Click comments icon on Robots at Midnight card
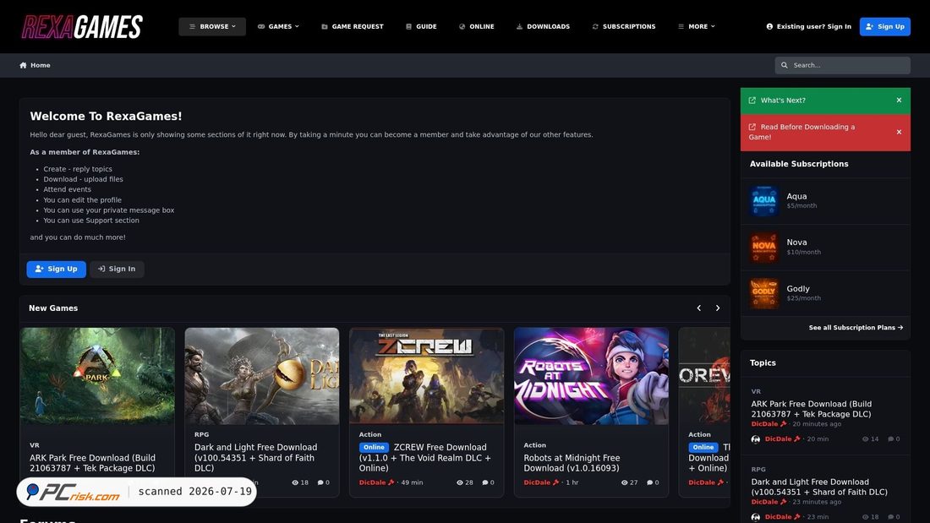930x523 pixels. click(x=650, y=482)
